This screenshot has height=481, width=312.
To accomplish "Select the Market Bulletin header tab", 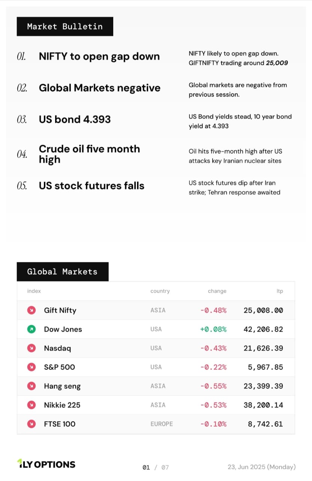I will (x=65, y=27).
